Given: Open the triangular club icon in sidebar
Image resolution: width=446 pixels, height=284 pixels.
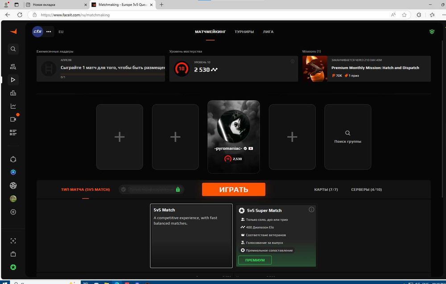Looking at the screenshot, I should (13, 160).
